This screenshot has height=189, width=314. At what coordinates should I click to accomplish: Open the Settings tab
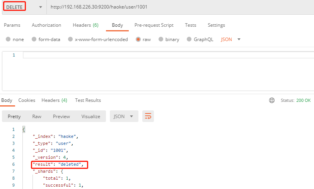(216, 25)
